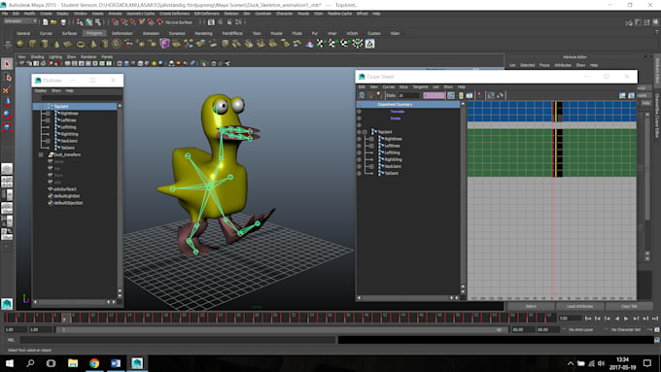The image size is (661, 372).
Task: Switch to four view layout
Action: (7, 182)
